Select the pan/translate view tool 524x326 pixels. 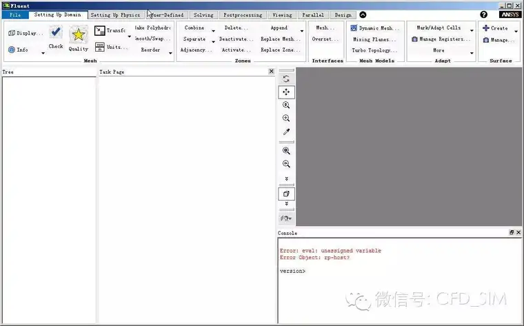click(x=286, y=92)
